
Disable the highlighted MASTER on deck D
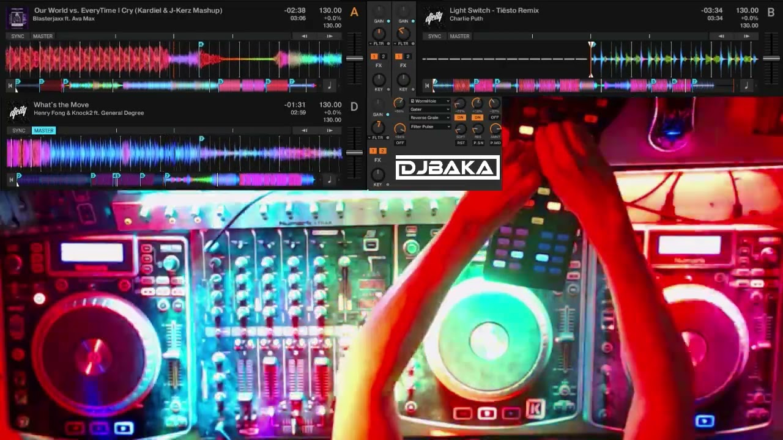(x=43, y=130)
